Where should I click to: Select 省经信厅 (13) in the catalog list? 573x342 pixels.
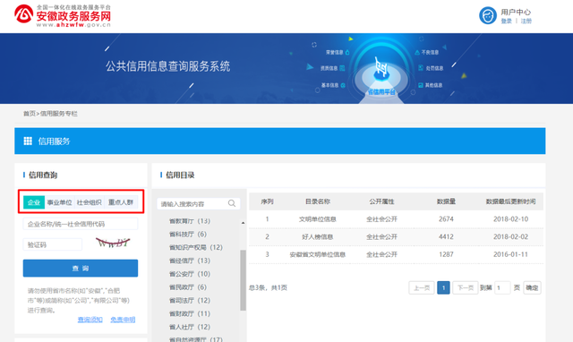[190, 261]
